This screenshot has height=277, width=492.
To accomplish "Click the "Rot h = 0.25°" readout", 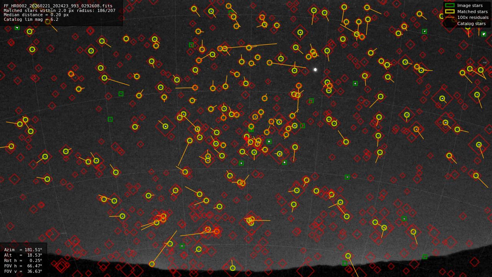I will 23,260.
